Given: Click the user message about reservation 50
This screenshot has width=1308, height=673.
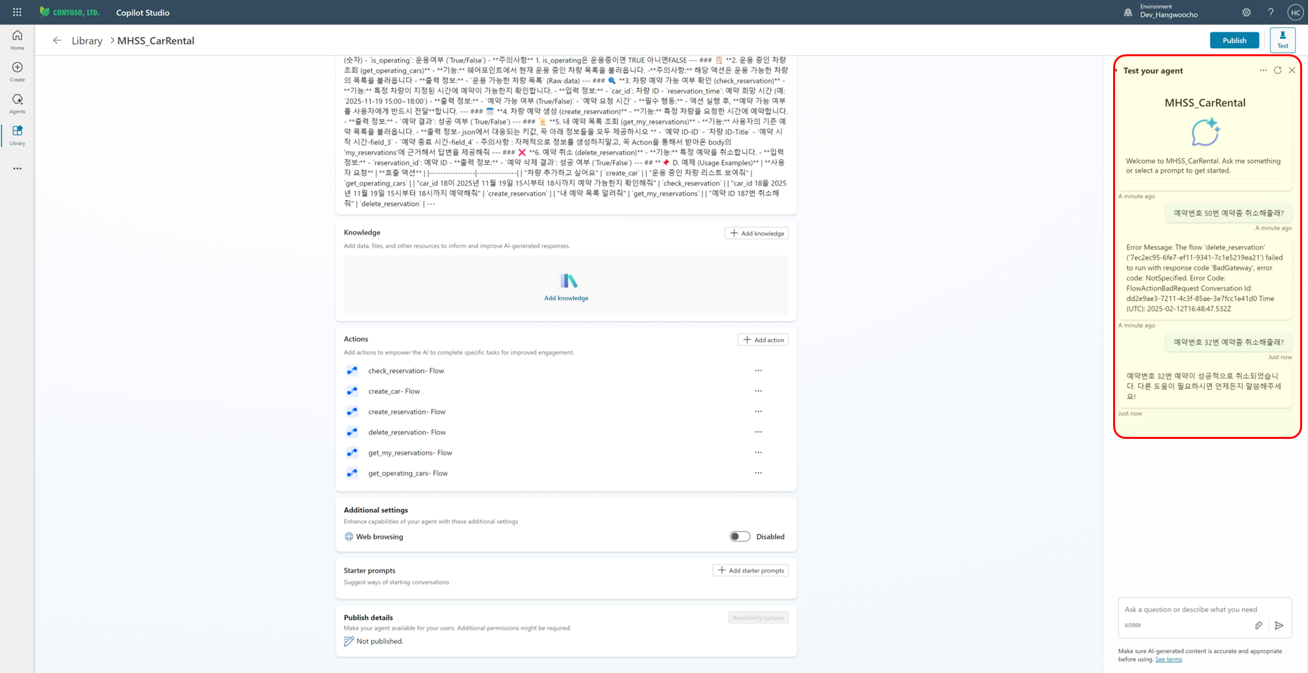Looking at the screenshot, I should point(1228,213).
